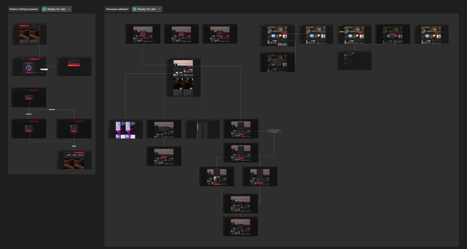Click the code icon beside Личный кабинет
Viewport: 467px width, 249px height.
pos(135,9)
